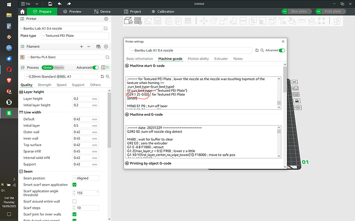This screenshot has height=221, width=355.
Task: Edit the Bambu PLA Basic filament preset
Action: point(108,57)
